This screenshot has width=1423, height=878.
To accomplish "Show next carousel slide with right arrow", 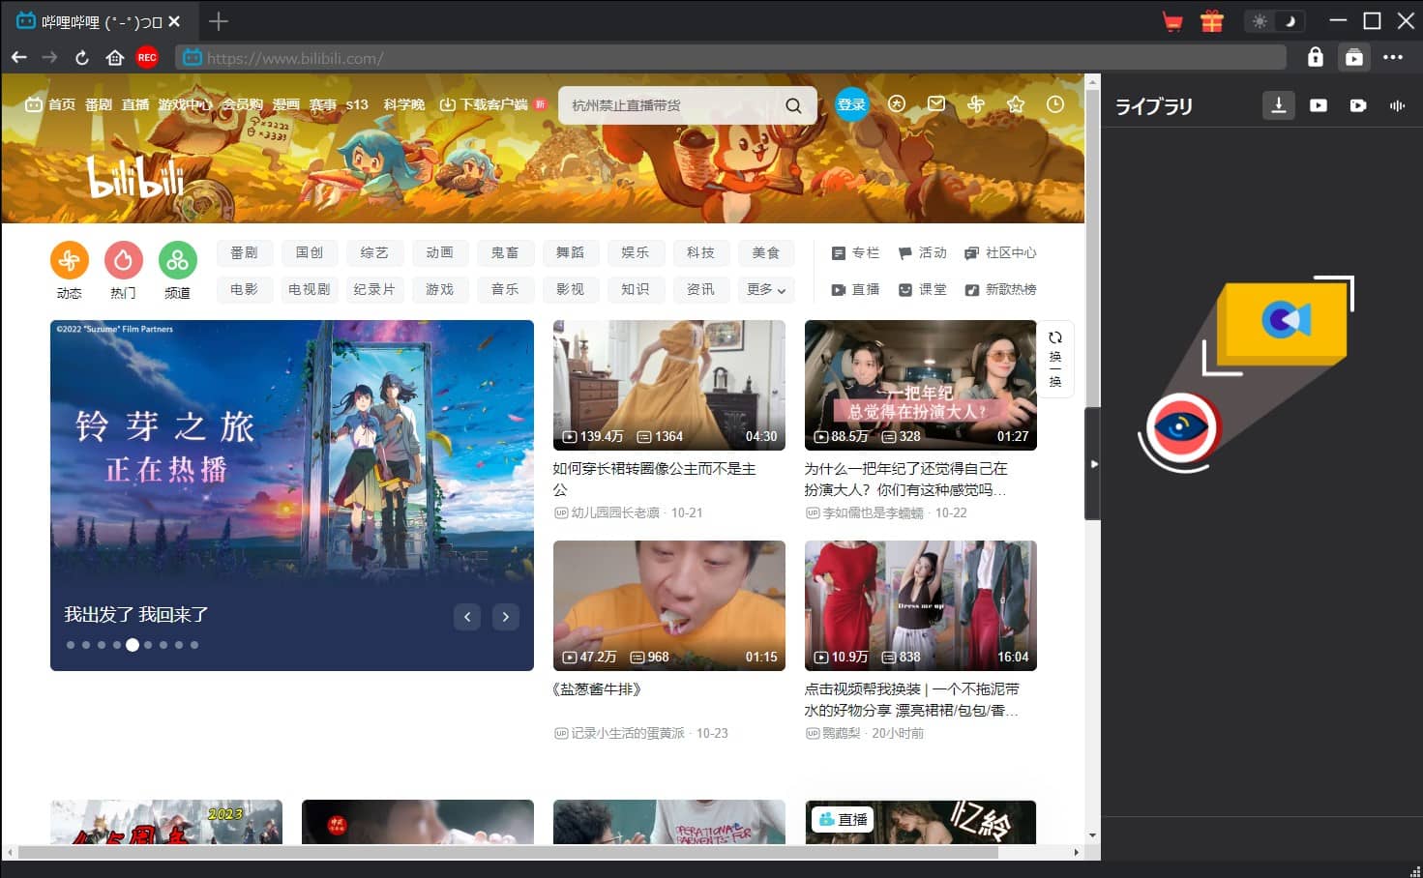I will [506, 617].
